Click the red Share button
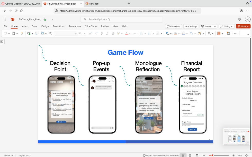This screenshot has width=252, height=157. coord(243,26)
